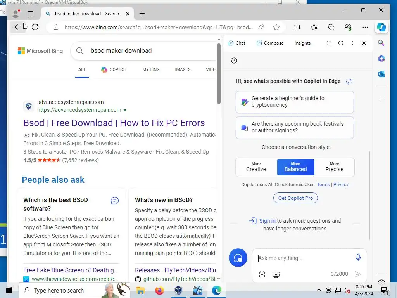Open File Explorer from taskbar
Screen dimensions: 397x298
point(140,290)
